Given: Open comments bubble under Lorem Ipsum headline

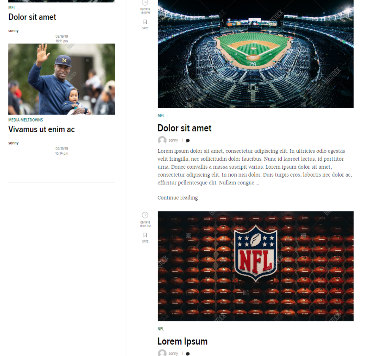Looking at the screenshot, I should tap(188, 354).
